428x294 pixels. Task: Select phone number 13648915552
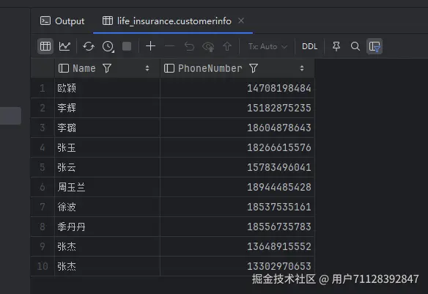click(x=237, y=246)
